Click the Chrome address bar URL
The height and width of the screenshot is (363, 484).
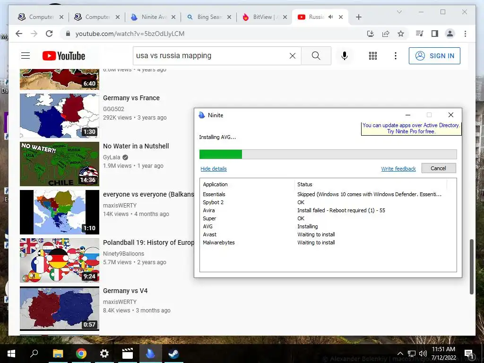pyautogui.click(x=130, y=34)
